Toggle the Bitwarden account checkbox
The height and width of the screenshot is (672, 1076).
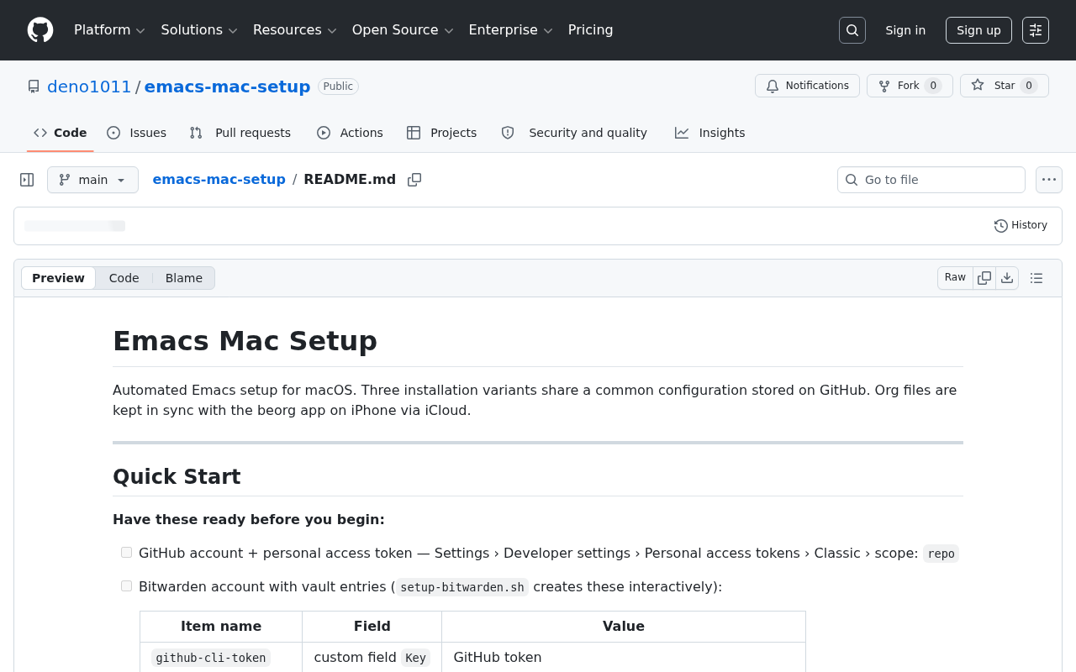point(127,586)
